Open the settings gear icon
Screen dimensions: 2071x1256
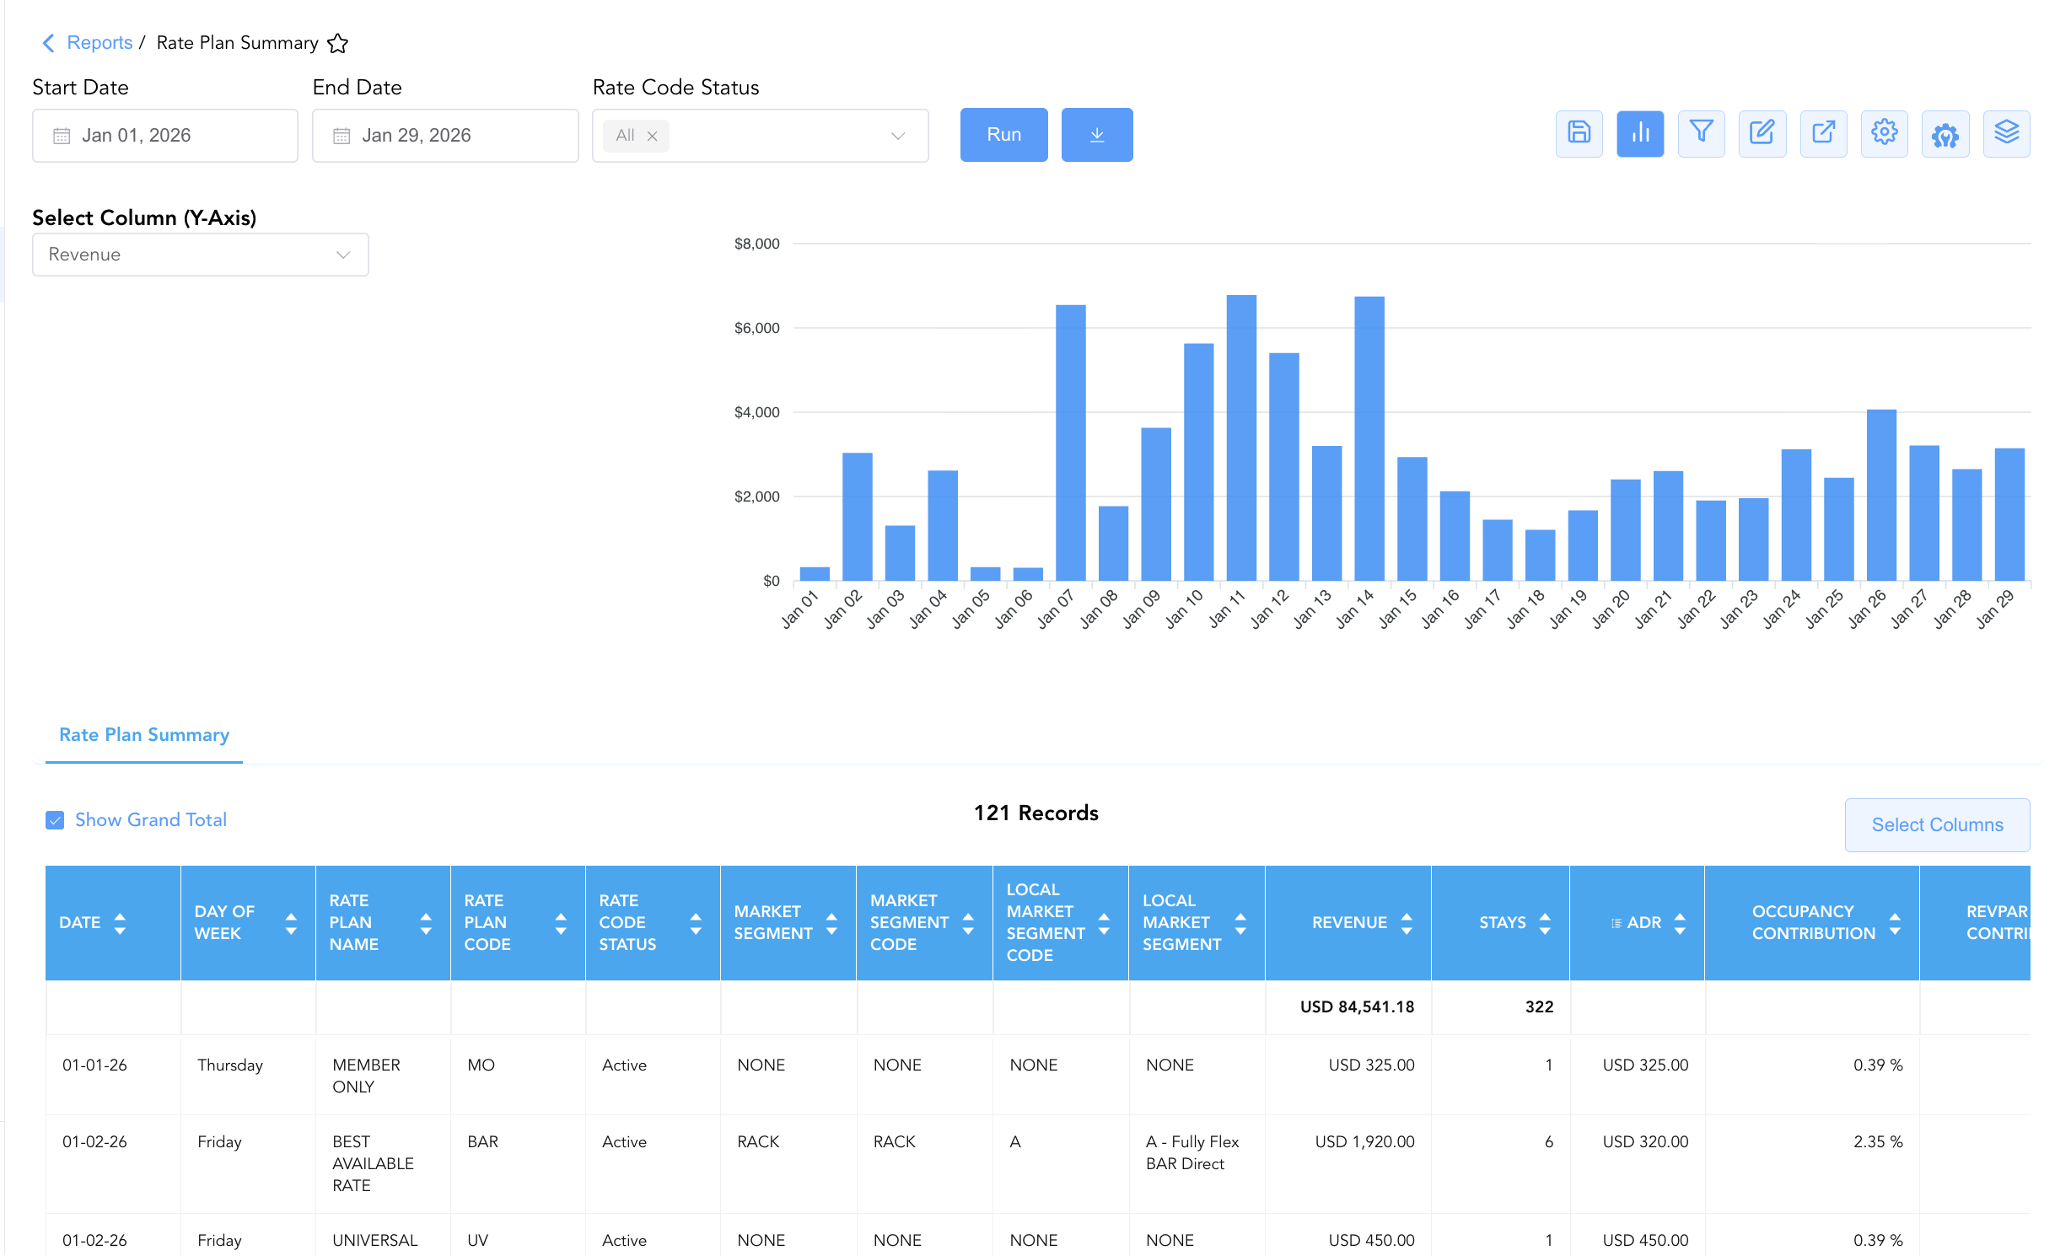tap(1884, 133)
